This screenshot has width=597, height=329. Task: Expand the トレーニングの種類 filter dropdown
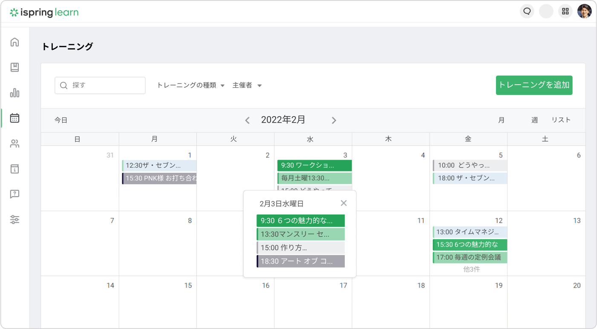190,86
